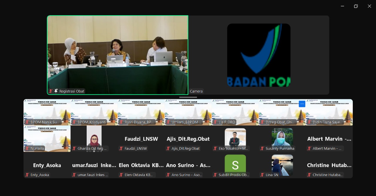Click the muted mic icon on Christine Hutabarat's tile
Image resolution: width=376 pixels, height=196 pixels.
309,175
